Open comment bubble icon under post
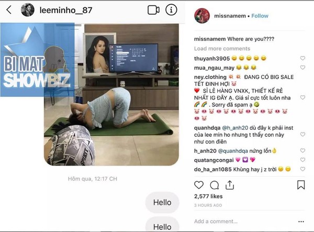 click(x=214, y=185)
